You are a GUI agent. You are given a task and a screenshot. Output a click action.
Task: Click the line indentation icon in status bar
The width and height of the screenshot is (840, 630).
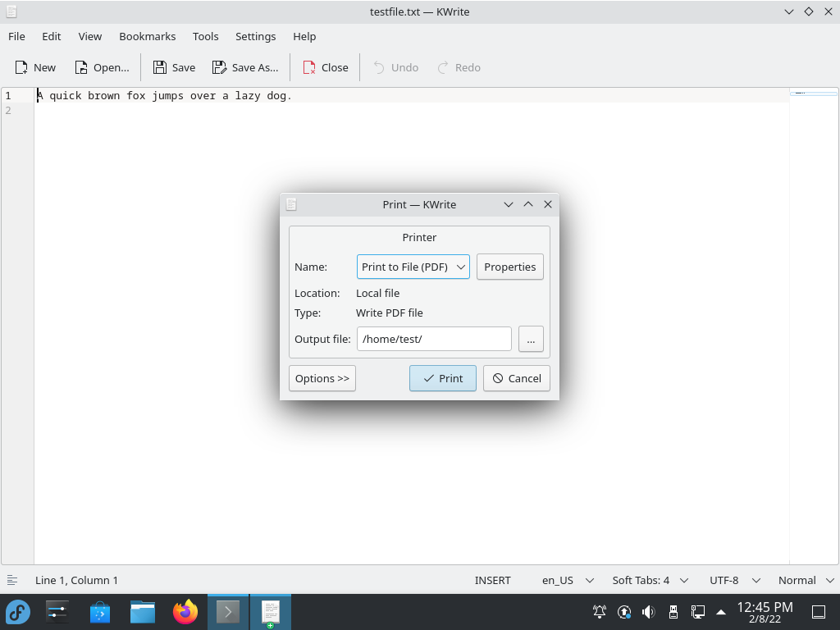point(12,580)
